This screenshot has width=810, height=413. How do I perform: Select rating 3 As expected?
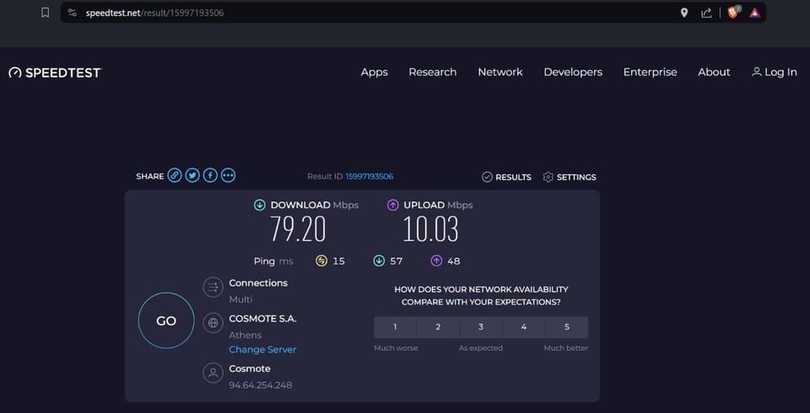pyautogui.click(x=481, y=327)
